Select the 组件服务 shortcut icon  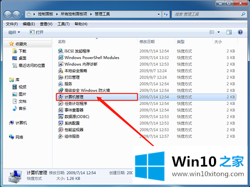pos(60,136)
